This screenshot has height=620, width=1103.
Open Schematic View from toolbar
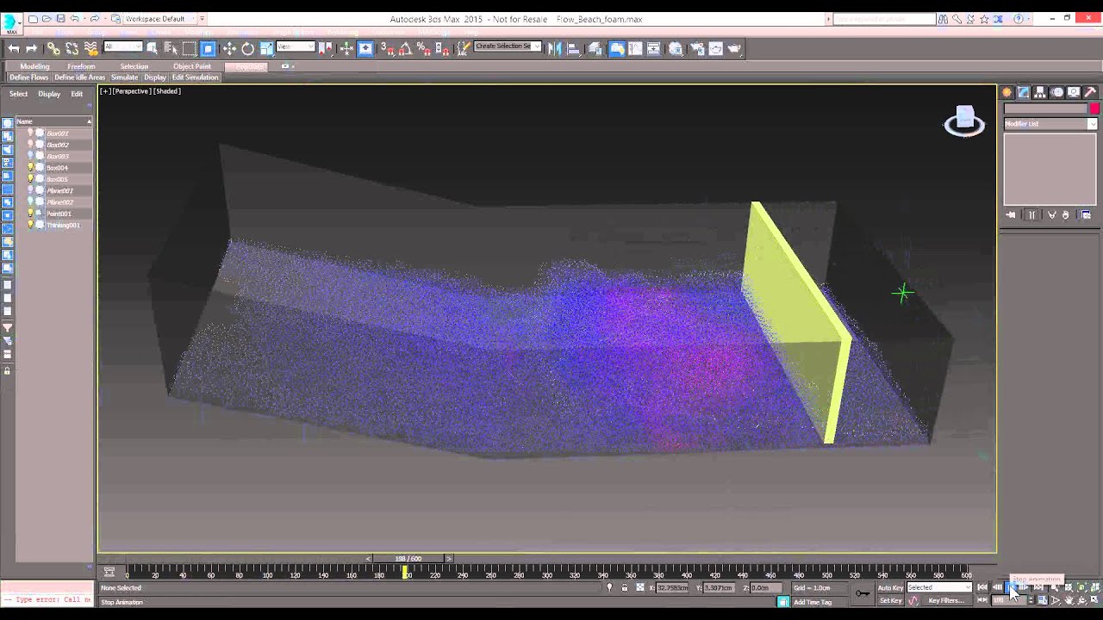click(x=654, y=49)
